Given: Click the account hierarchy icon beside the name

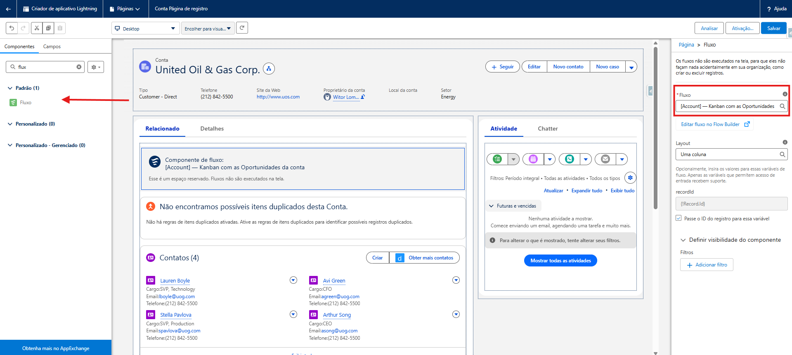Looking at the screenshot, I should coord(269,69).
